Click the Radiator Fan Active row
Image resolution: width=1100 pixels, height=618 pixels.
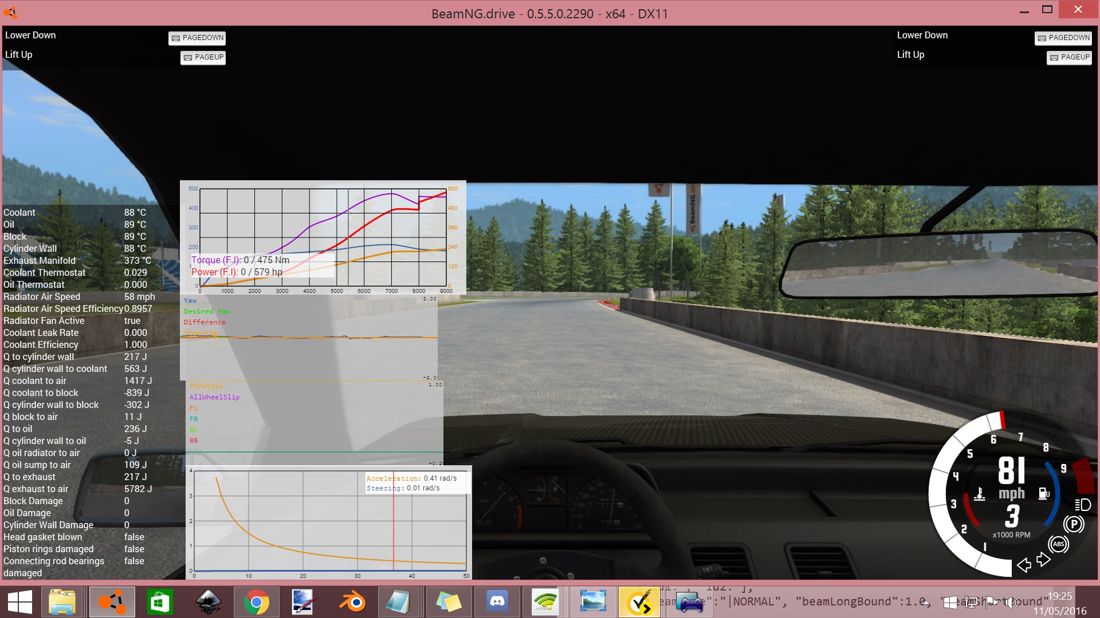pyautogui.click(x=77, y=321)
